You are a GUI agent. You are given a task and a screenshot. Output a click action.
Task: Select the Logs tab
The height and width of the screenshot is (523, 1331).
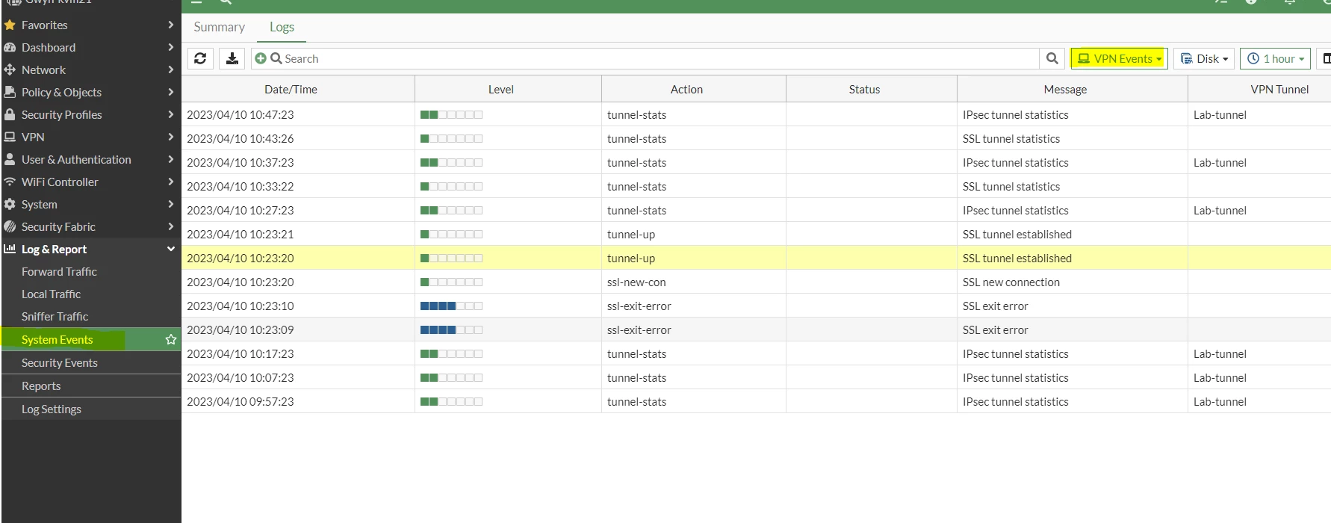coord(282,27)
